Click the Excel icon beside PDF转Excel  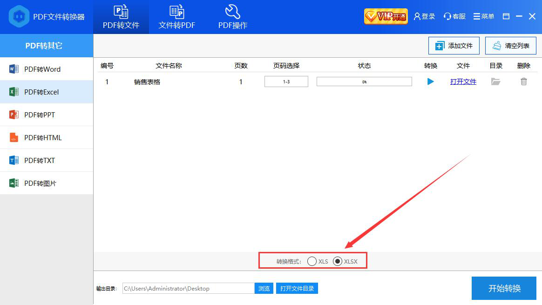pyautogui.click(x=14, y=92)
